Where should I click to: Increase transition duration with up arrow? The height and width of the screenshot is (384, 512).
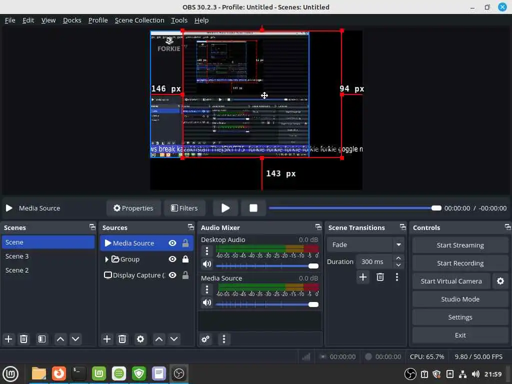click(x=398, y=258)
